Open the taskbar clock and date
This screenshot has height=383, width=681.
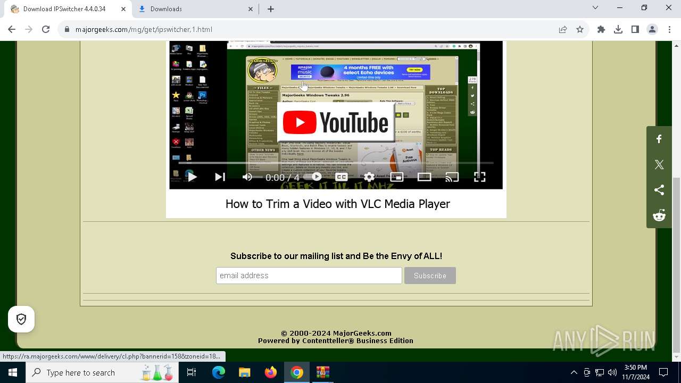636,372
